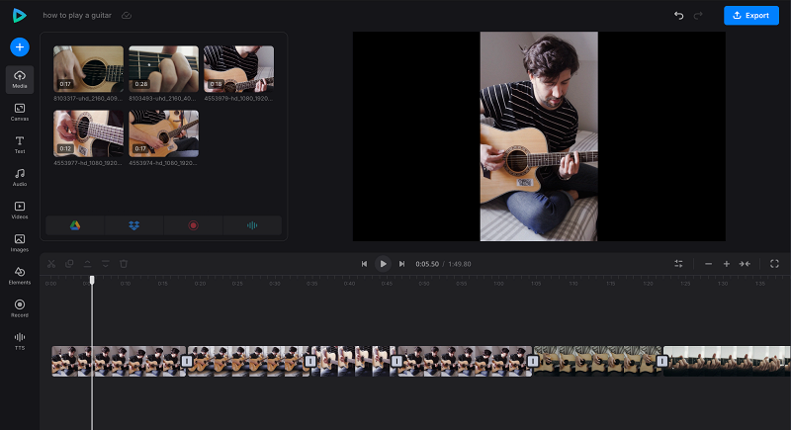Undo the last action
791x430 pixels.
point(679,16)
